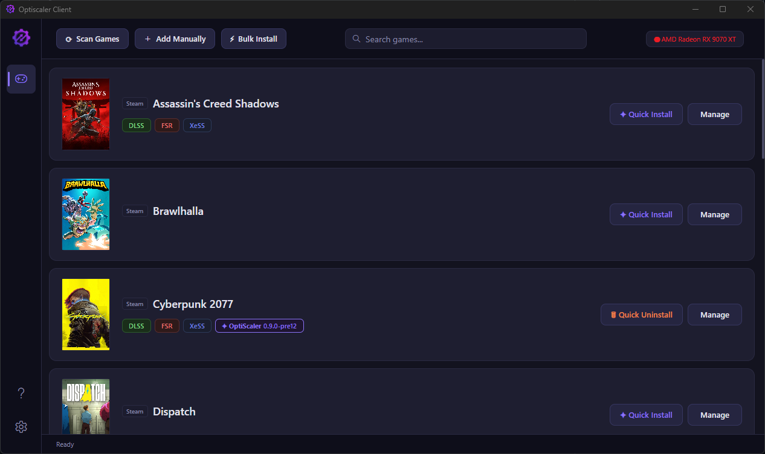Viewport: 765px width, 454px height.
Task: Quick Uninstall OptiScaler from Cyberpunk 2077
Action: 641,315
